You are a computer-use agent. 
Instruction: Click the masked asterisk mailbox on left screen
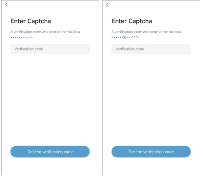[x=22, y=37]
